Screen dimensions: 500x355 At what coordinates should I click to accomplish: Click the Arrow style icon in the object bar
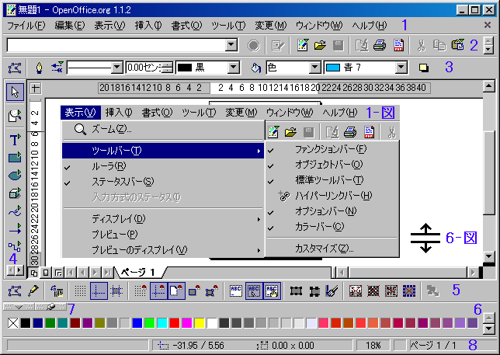click(x=57, y=68)
